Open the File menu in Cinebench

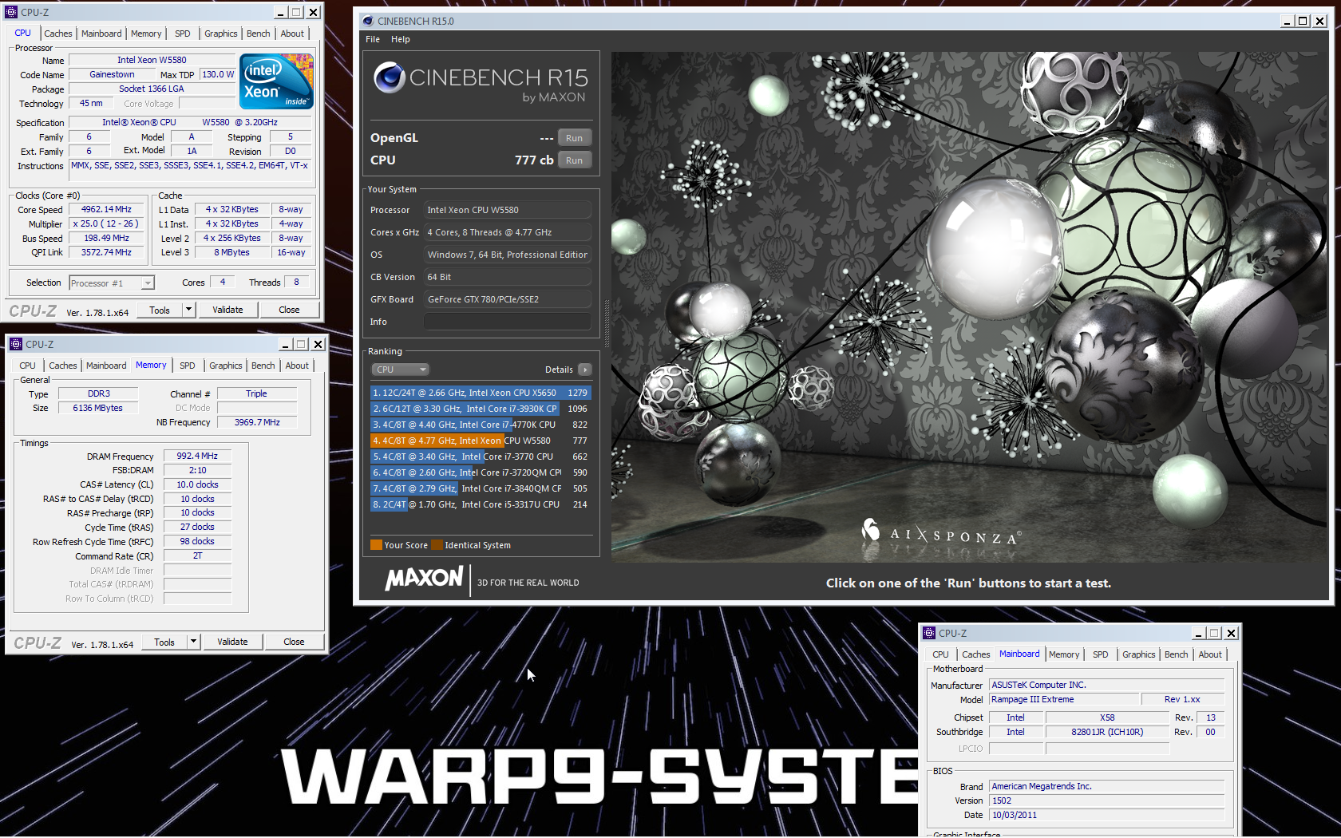[x=373, y=39]
